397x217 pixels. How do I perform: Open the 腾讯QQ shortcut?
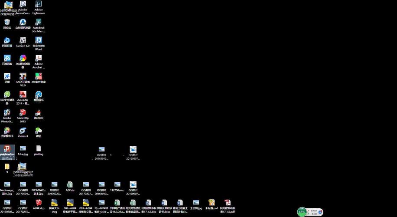tap(39, 114)
